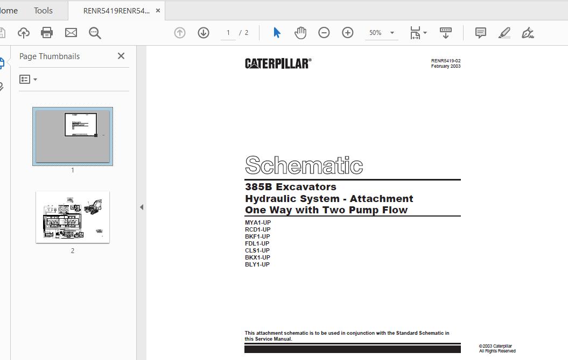Click the 'RCD1-UP' serial prefix text
The height and width of the screenshot is (360, 568).
tap(257, 229)
